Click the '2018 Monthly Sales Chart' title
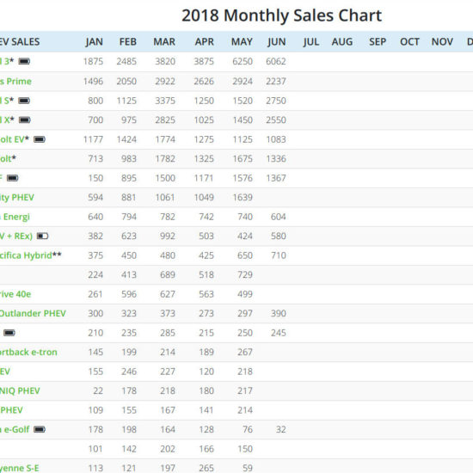Screen dimensions: 473x473 pyautogui.click(x=282, y=15)
